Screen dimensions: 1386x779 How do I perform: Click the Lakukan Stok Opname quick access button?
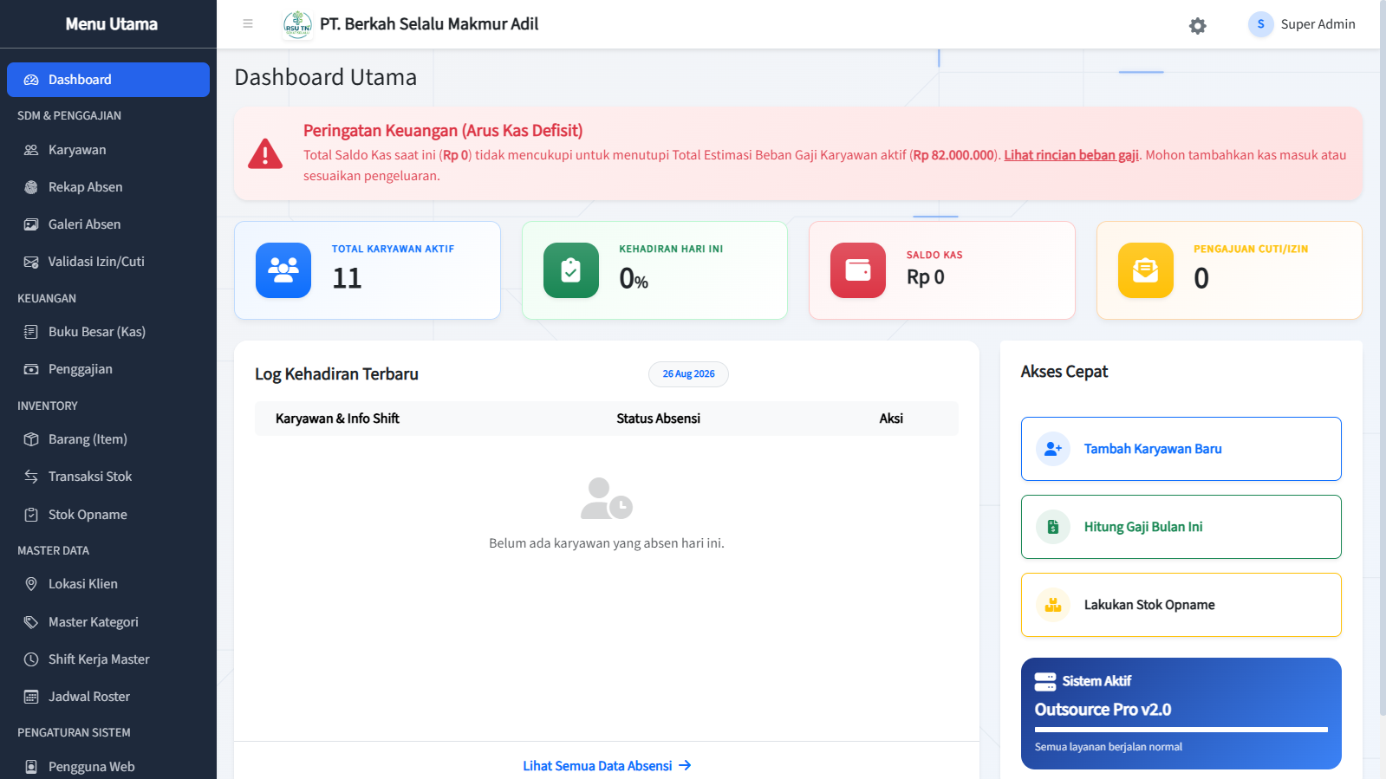point(1181,605)
